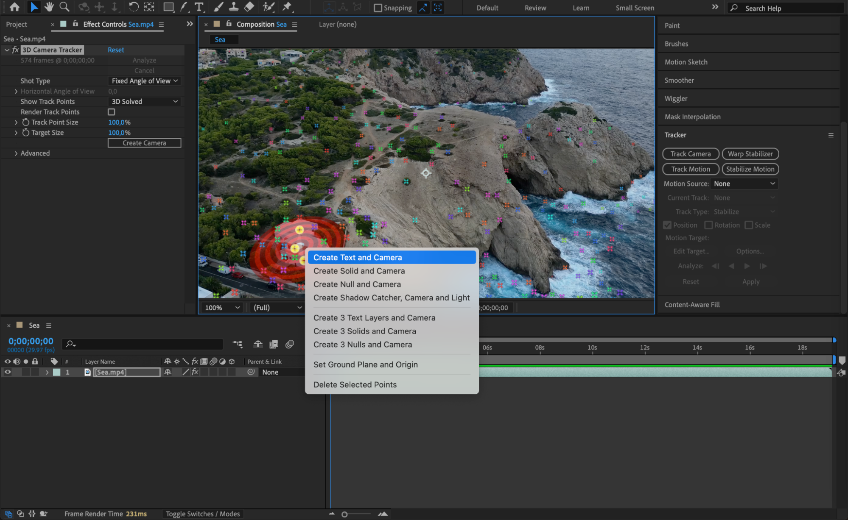Select the Pen tool
This screenshot has height=520, width=848.
(x=184, y=7)
